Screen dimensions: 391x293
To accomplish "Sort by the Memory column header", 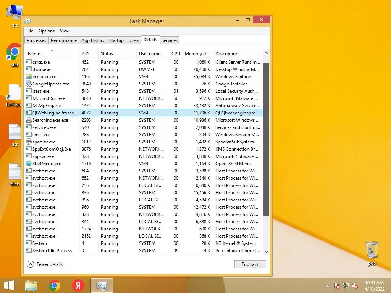I will (x=197, y=53).
